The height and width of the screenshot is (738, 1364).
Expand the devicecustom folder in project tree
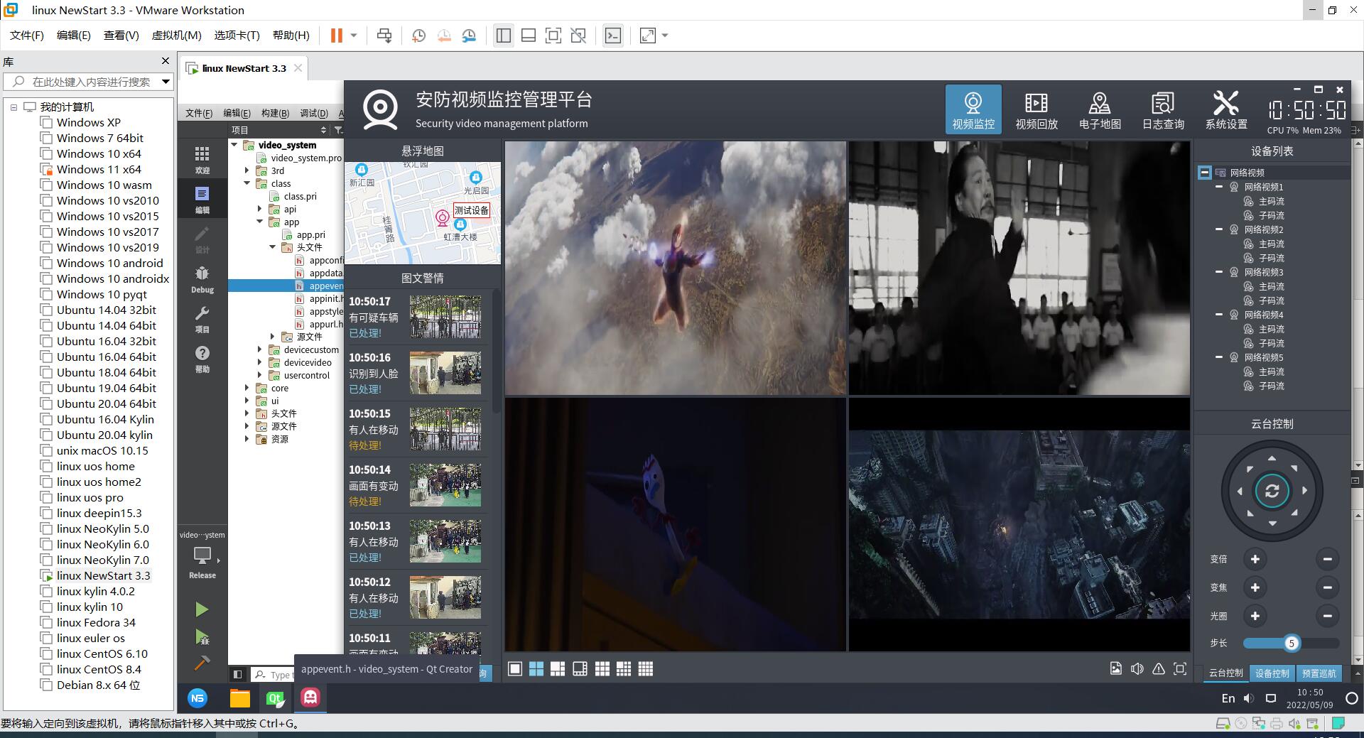(x=260, y=349)
